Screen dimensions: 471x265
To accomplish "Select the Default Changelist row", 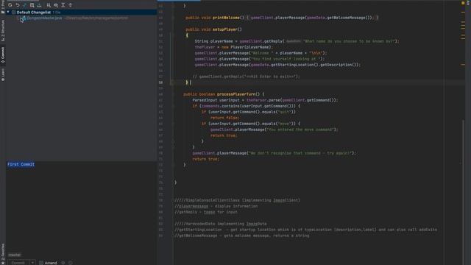I will [x=82, y=13].
